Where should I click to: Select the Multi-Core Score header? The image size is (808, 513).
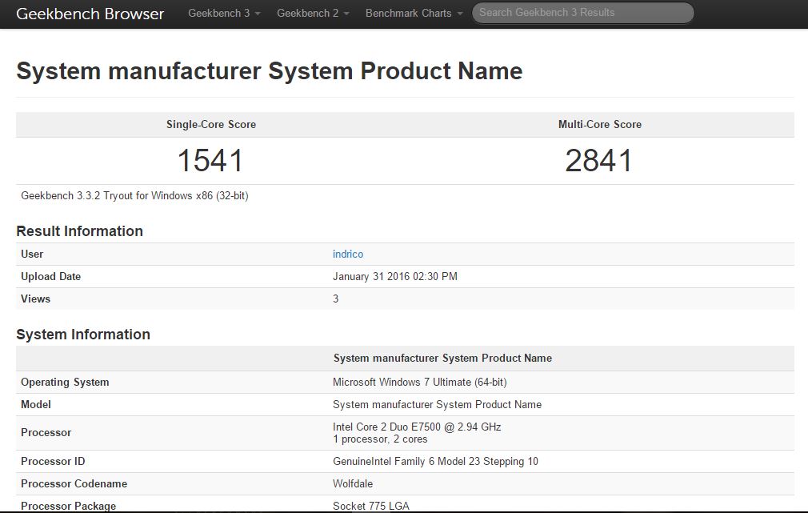pyautogui.click(x=600, y=124)
